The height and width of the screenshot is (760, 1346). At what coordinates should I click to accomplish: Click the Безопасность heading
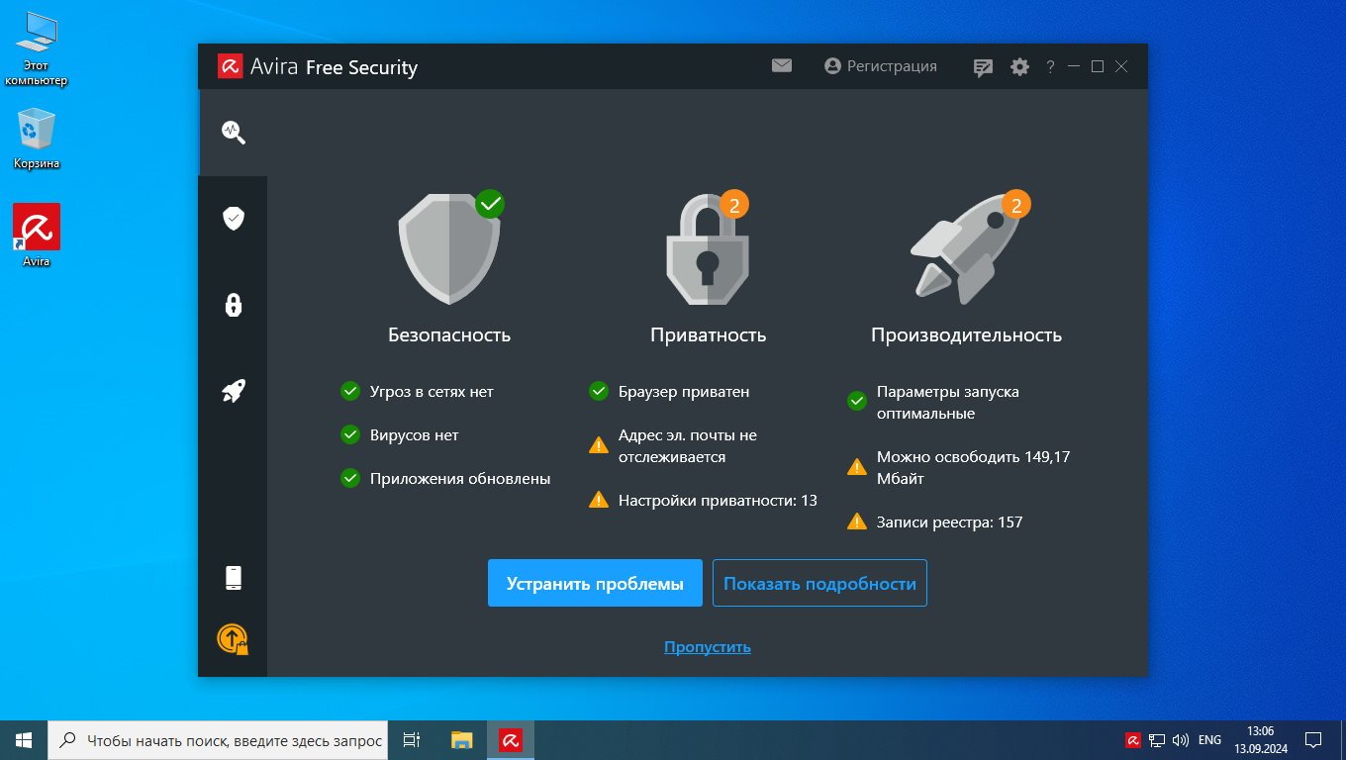pos(449,335)
